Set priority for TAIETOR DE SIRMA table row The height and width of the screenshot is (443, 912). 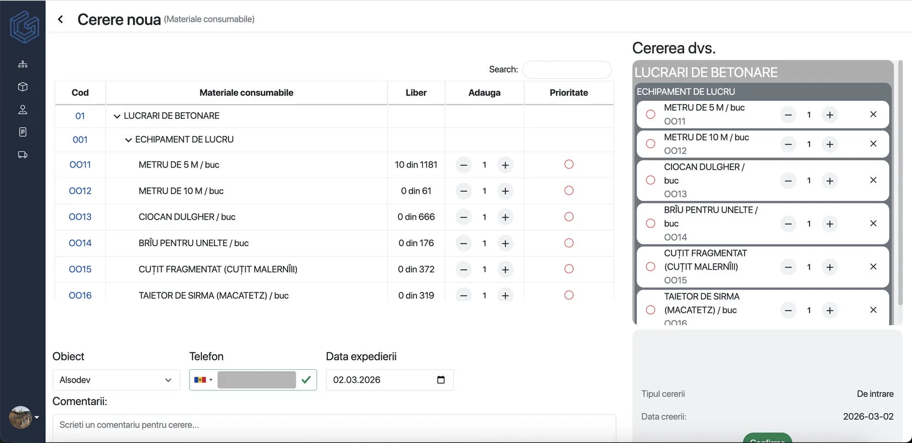point(569,295)
